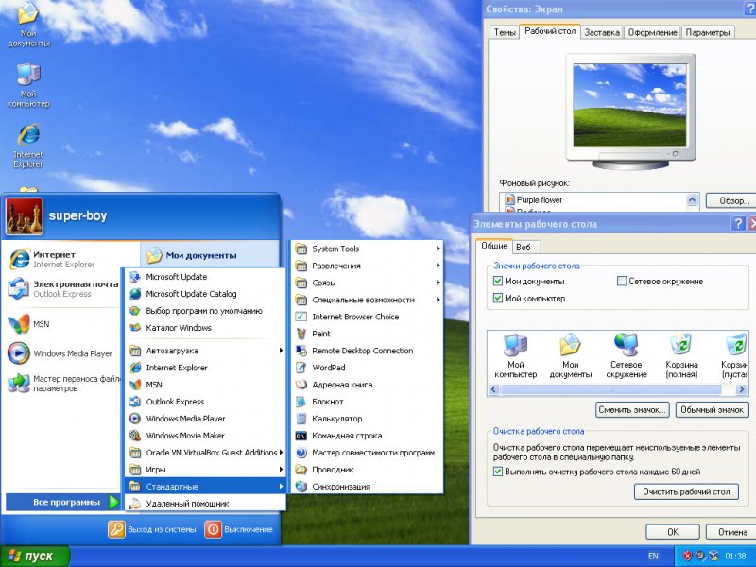Select Мой компьютер icon in icon list
The image size is (756, 567).
point(515,356)
